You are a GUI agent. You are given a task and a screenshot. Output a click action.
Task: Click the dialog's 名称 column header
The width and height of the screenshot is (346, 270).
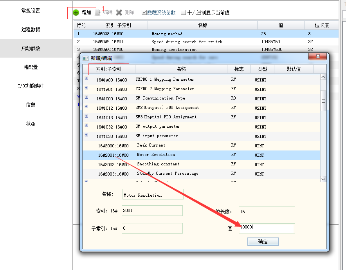181,69
